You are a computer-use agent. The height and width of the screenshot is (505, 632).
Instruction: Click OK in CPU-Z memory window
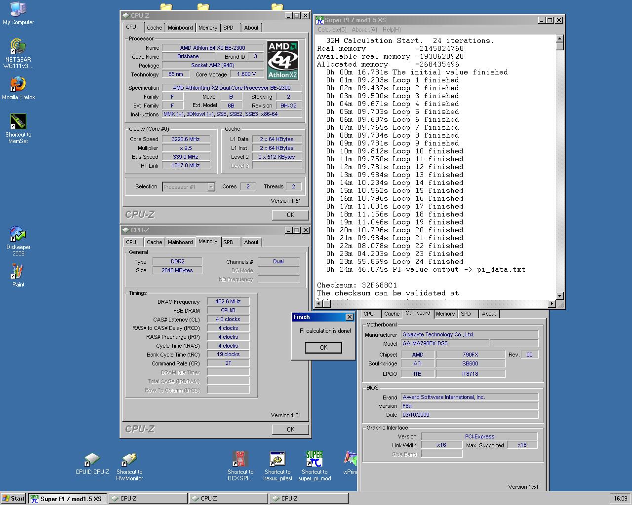(290, 430)
